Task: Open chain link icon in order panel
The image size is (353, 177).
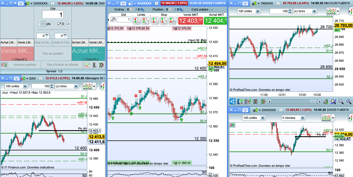Action: coord(94,65)
